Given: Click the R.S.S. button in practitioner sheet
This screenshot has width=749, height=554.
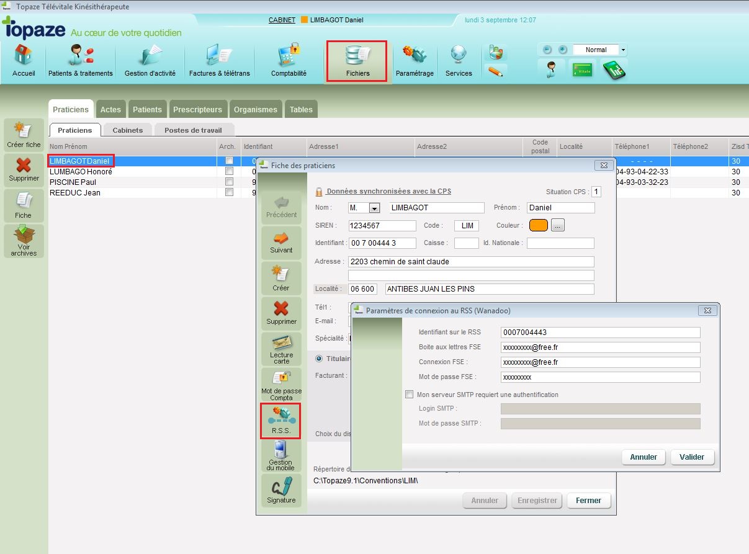Looking at the screenshot, I should point(280,420).
